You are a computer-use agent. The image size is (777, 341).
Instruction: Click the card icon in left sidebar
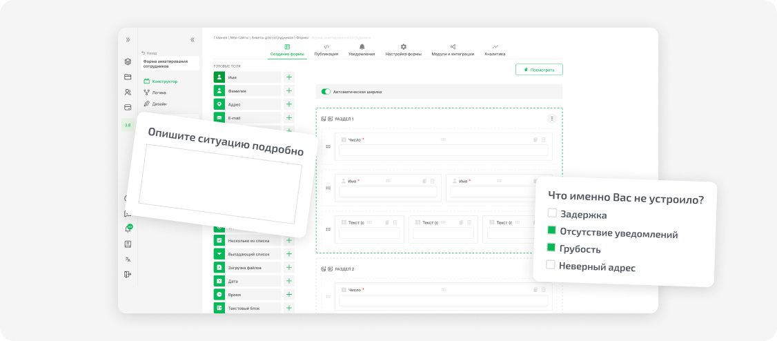click(x=128, y=107)
